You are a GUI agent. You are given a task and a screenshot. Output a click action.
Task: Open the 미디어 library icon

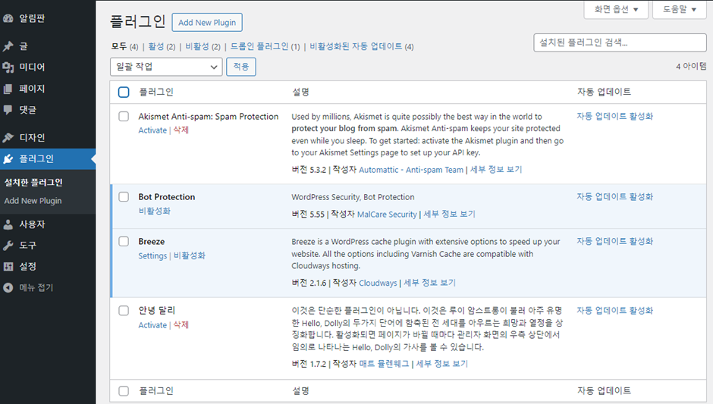click(8, 67)
